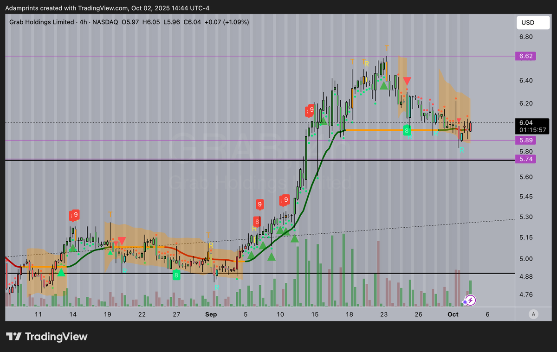
Task: Click the 26 date on the time axis
Action: tap(418, 314)
